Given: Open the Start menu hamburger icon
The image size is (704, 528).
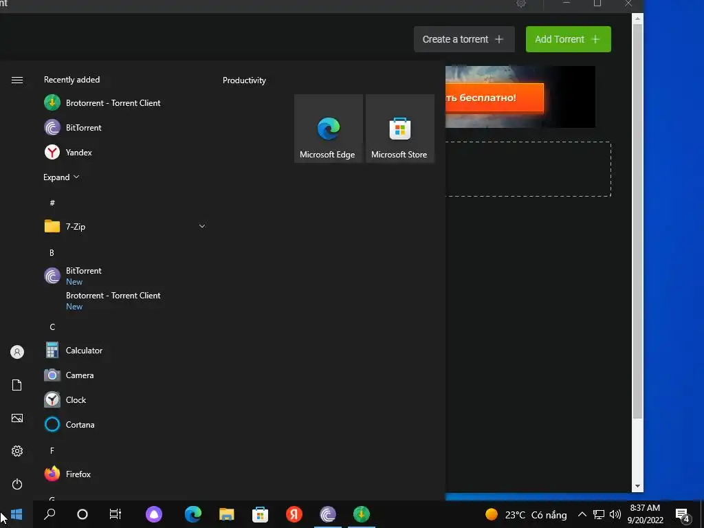Looking at the screenshot, I should pyautogui.click(x=17, y=80).
